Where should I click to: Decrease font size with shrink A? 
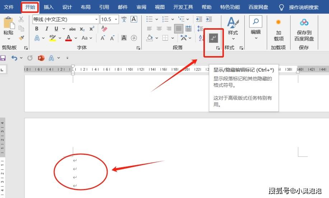(112, 38)
